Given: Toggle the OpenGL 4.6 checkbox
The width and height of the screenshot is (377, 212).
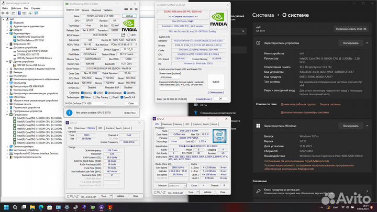Looking at the screenshot, I should [121, 97].
